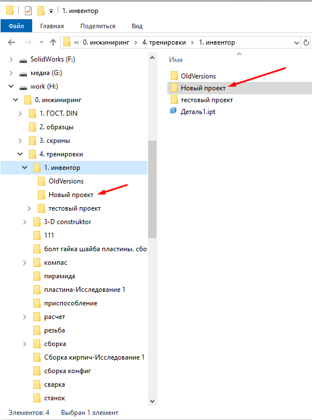This screenshot has width=312, height=420.
Task: Select 'пластина-Исследование 1' folder
Action: click(x=85, y=290)
